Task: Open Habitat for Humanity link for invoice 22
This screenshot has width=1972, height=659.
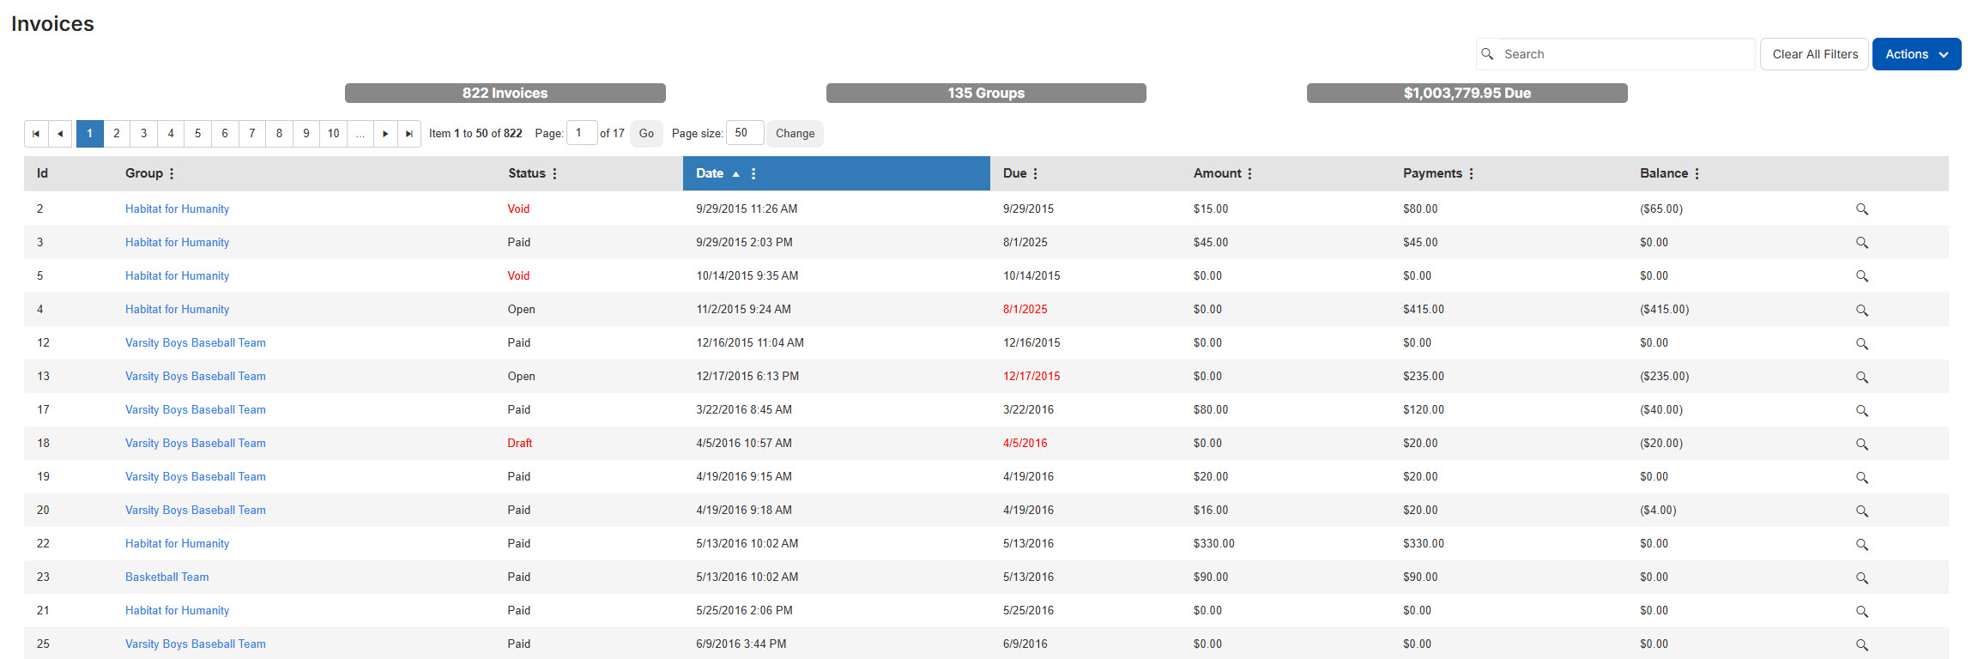Action: click(x=177, y=544)
